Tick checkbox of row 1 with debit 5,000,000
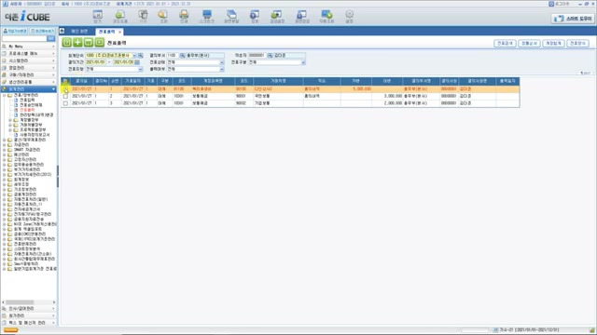The height and width of the screenshot is (335, 597). [65, 89]
